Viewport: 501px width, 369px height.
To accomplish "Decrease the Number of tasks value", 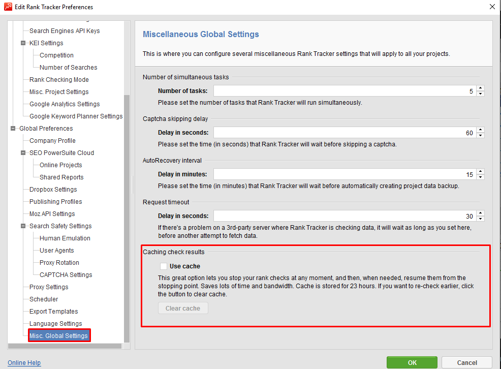I will 480,94.
